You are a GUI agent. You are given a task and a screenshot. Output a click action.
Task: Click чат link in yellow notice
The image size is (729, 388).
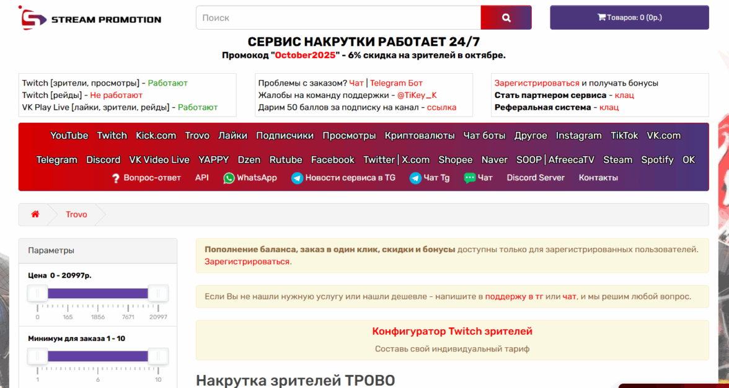tap(570, 296)
